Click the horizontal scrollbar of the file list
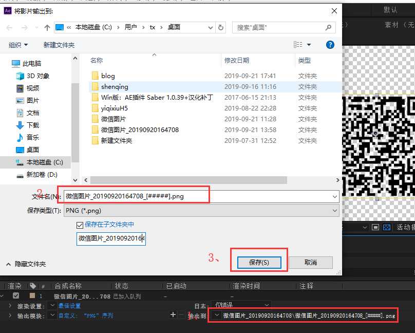Image resolution: width=415 pixels, height=333 pixels. click(x=188, y=180)
